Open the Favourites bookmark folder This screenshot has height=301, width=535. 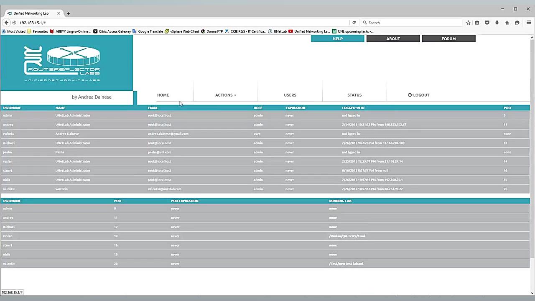click(x=38, y=31)
